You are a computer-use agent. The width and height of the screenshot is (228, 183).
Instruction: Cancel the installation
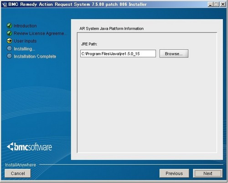[x=18, y=173]
